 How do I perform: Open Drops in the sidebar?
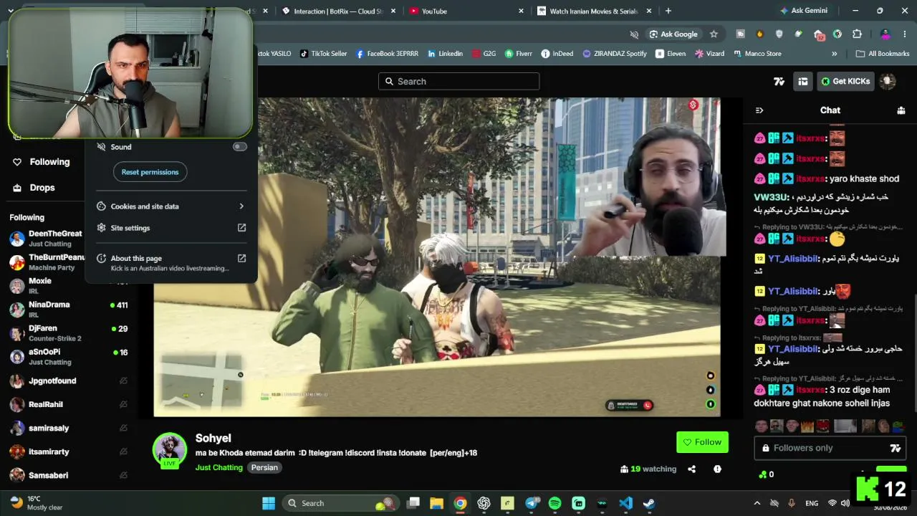pos(34,188)
